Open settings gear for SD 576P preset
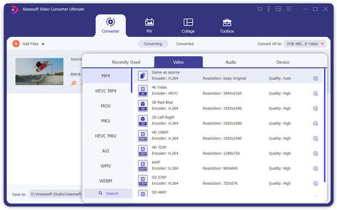 coord(316,184)
